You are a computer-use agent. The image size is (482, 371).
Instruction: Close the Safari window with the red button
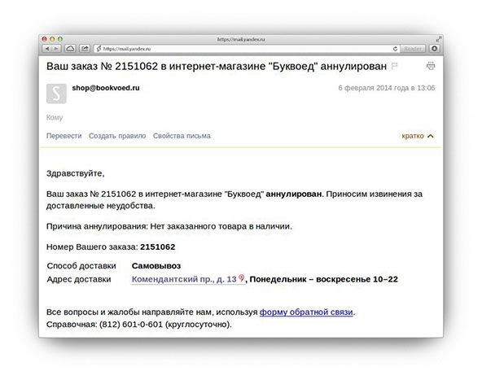[x=44, y=39]
